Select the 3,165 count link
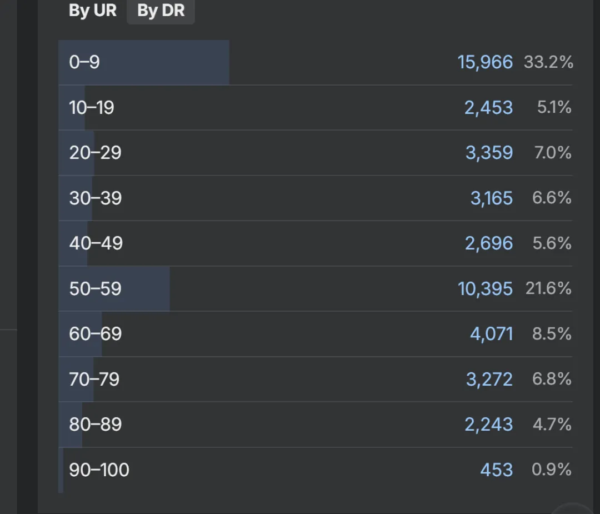The height and width of the screenshot is (514, 600). [491, 198]
